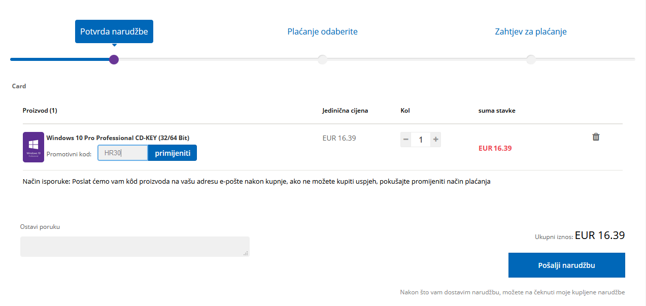The width and height of the screenshot is (646, 306).
Task: Submit order with Pošalji narudžbu
Action: pos(567,265)
